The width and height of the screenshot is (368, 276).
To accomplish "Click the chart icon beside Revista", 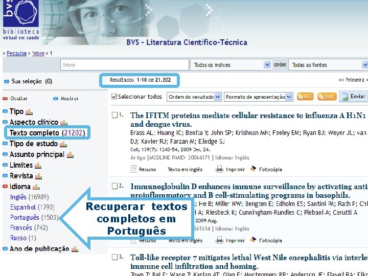I will click(38, 176).
